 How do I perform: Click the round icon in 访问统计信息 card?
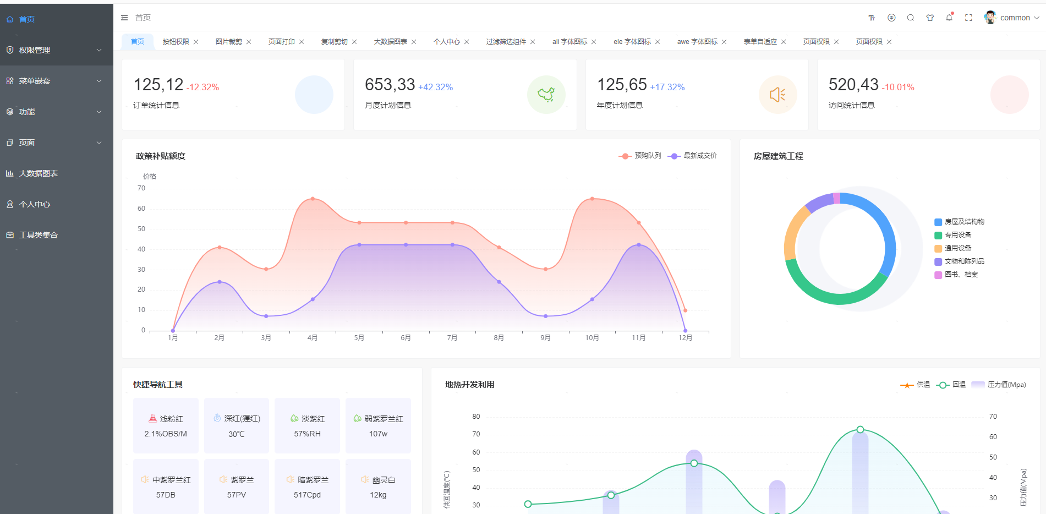[x=1010, y=95]
